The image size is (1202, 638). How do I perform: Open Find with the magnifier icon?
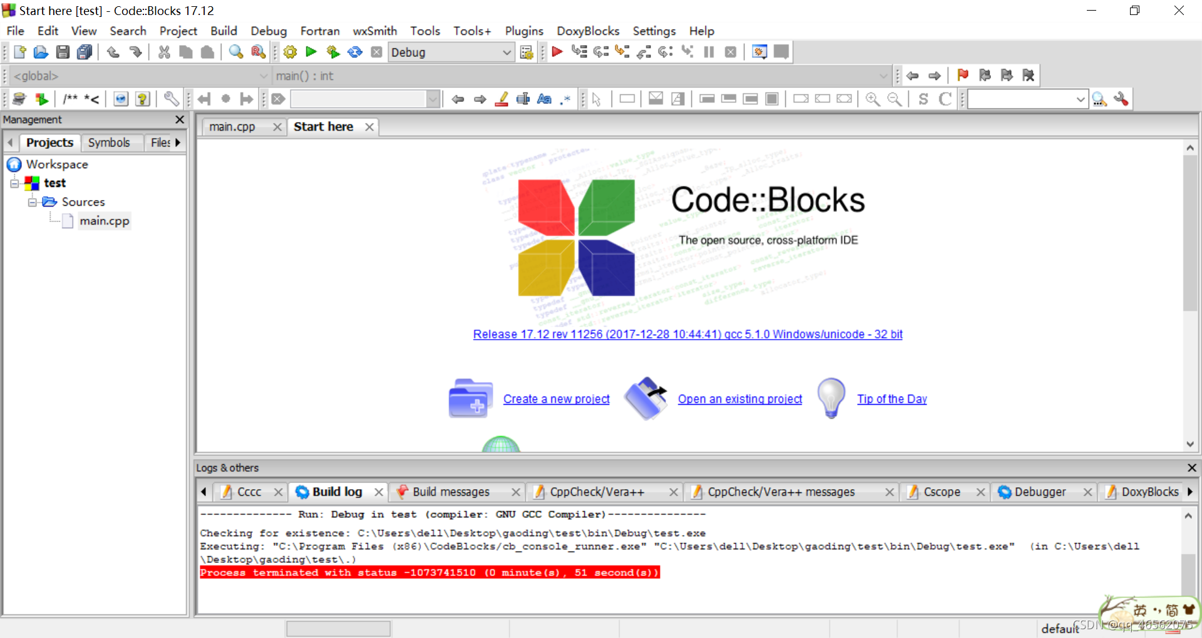236,52
